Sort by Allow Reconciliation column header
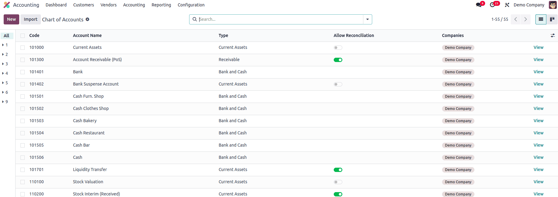Screen dimensions: 558x197 354,35
